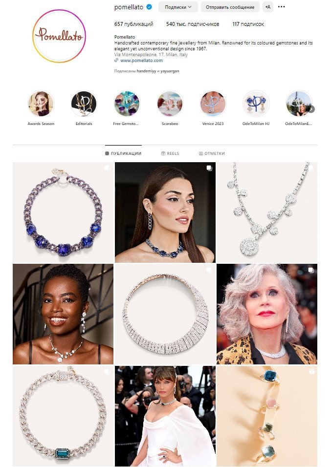Open the OdeToMilan HJ highlight
The height and width of the screenshot is (467, 331).
256,104
